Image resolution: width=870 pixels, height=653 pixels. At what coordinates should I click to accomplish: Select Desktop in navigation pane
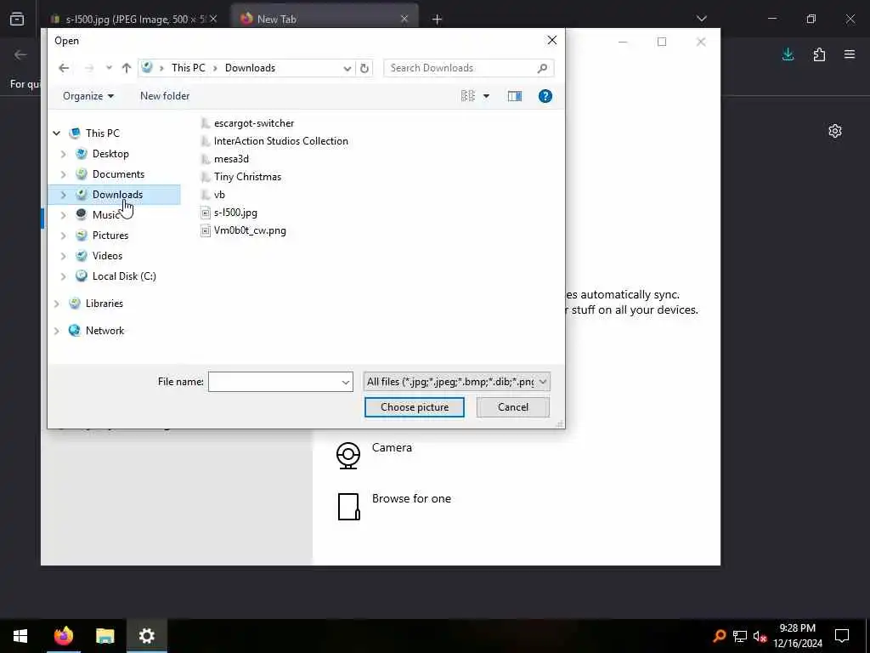[110, 154]
